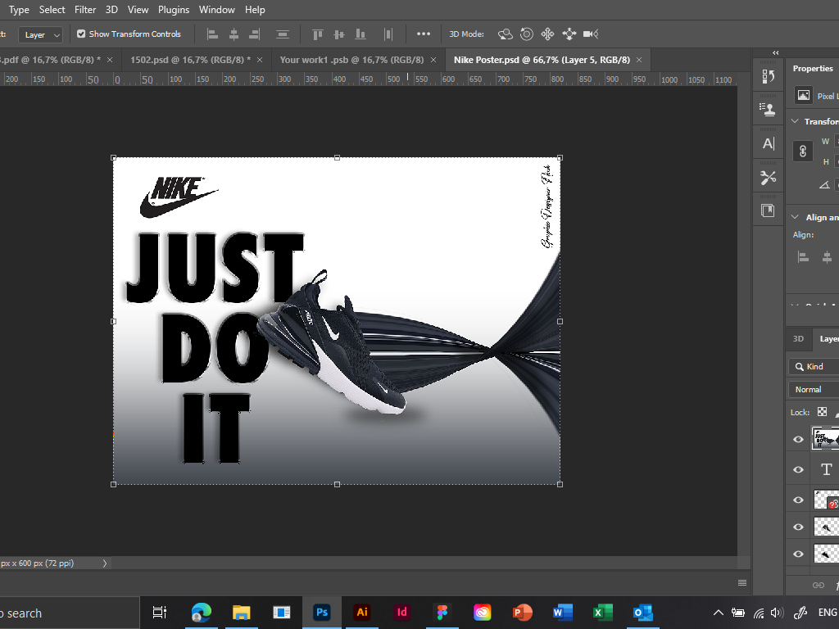Open the crossed wrench tool presets panel

click(769, 178)
